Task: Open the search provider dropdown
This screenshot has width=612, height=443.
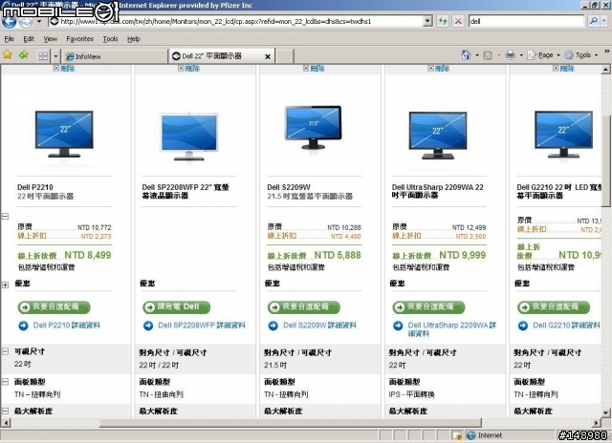Action: [603, 21]
